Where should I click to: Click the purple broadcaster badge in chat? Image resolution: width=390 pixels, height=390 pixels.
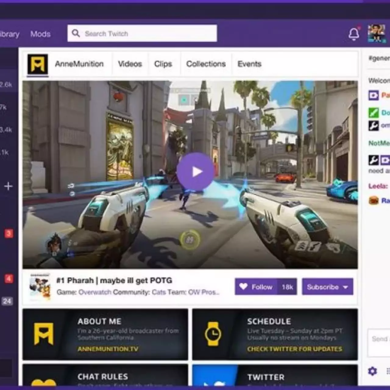tap(374, 95)
